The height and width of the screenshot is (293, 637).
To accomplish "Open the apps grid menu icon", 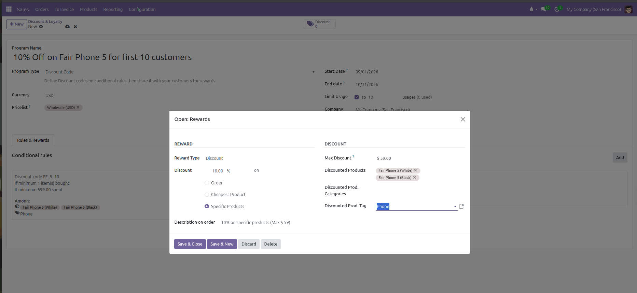I will 9,9.
